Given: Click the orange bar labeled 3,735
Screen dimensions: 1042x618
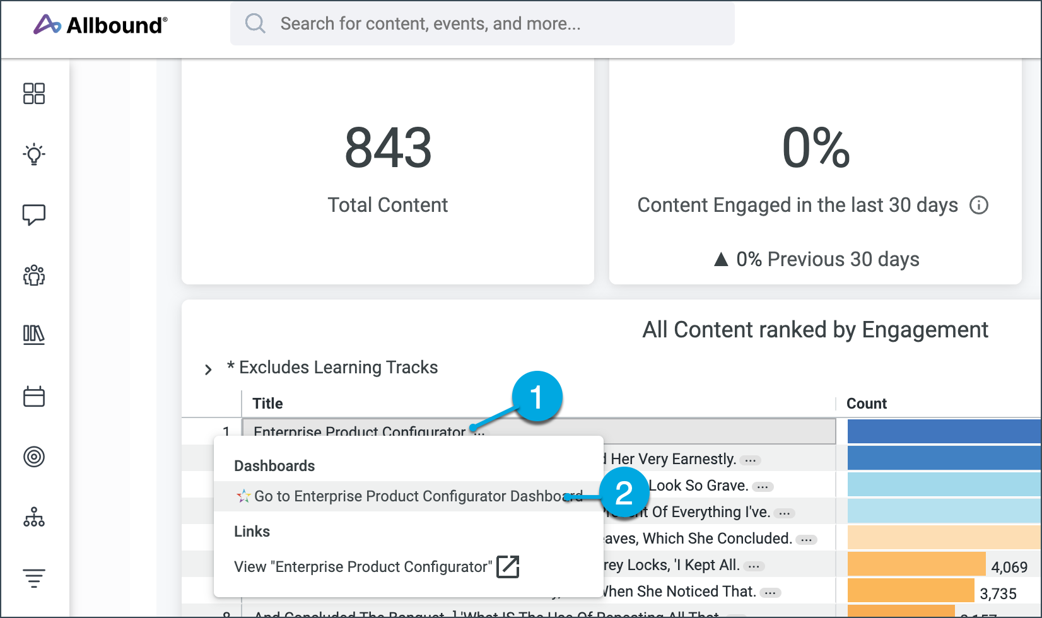Looking at the screenshot, I should click(911, 591).
